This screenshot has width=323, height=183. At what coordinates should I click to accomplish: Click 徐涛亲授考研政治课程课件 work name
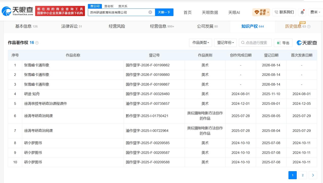click(x=45, y=103)
